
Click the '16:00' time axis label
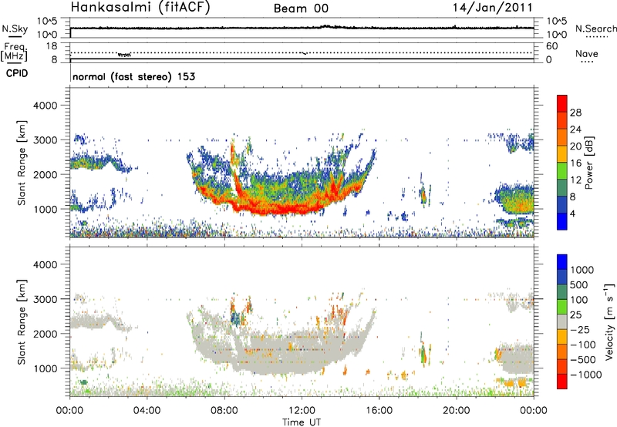pos(379,410)
